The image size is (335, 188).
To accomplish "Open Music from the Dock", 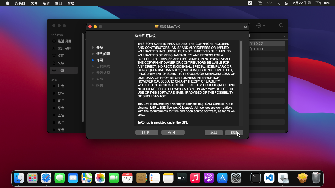I will (x=195, y=178).
